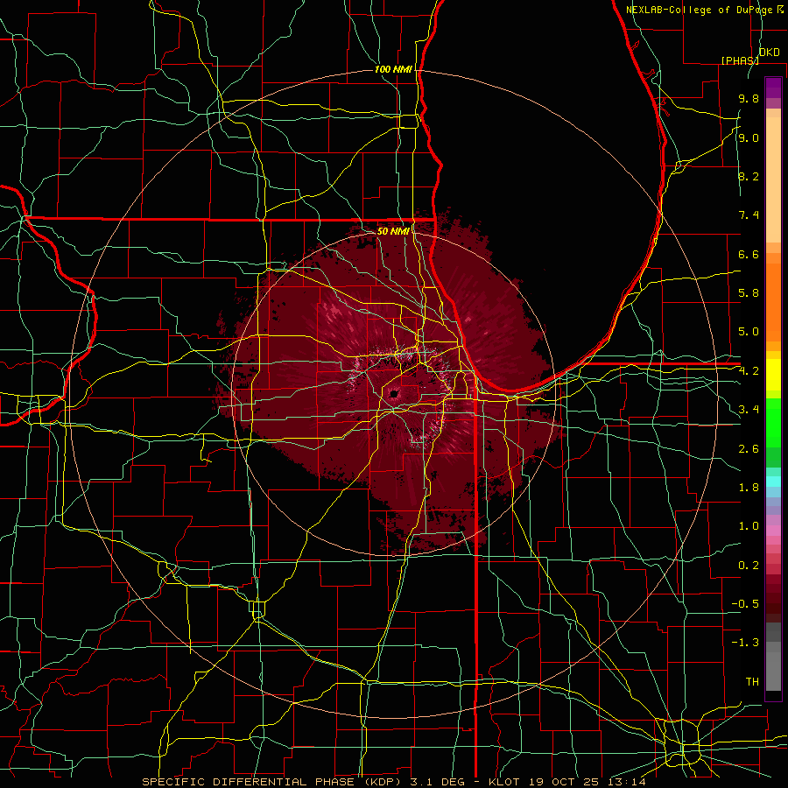Click the 13:14 timestamp
Viewport: 788px width, 788px height.
pyautogui.click(x=625, y=782)
